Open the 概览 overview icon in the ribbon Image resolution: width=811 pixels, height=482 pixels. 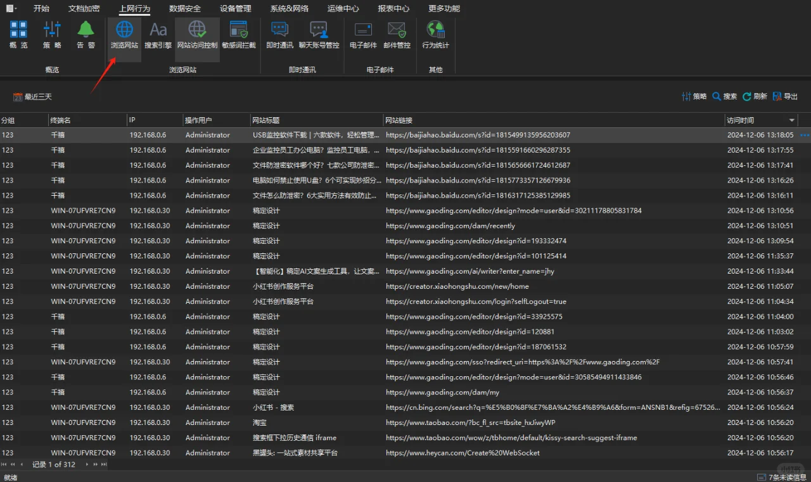point(18,35)
